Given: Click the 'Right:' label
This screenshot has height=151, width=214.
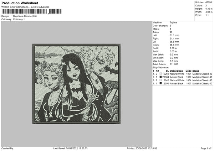Looking at the screenshot, I should coord(156,38).
